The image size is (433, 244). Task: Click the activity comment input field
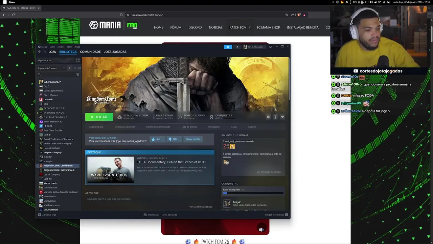click(149, 199)
